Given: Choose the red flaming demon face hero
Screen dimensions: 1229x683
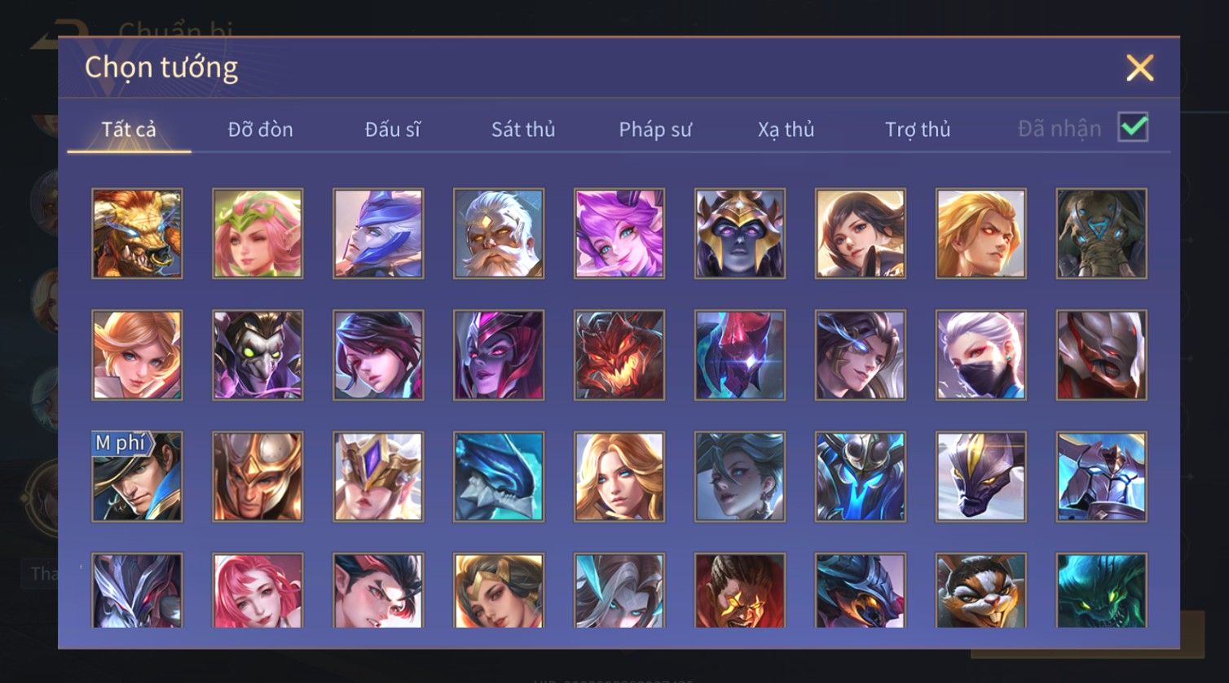Looking at the screenshot, I should coord(619,355).
